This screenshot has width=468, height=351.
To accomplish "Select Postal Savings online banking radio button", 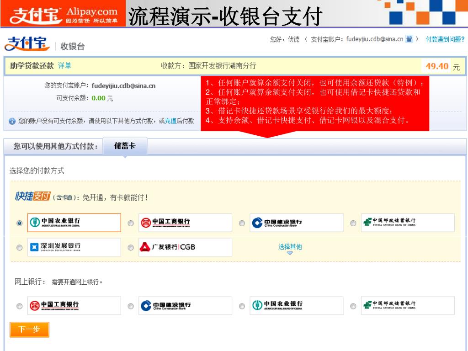I will 353,306.
